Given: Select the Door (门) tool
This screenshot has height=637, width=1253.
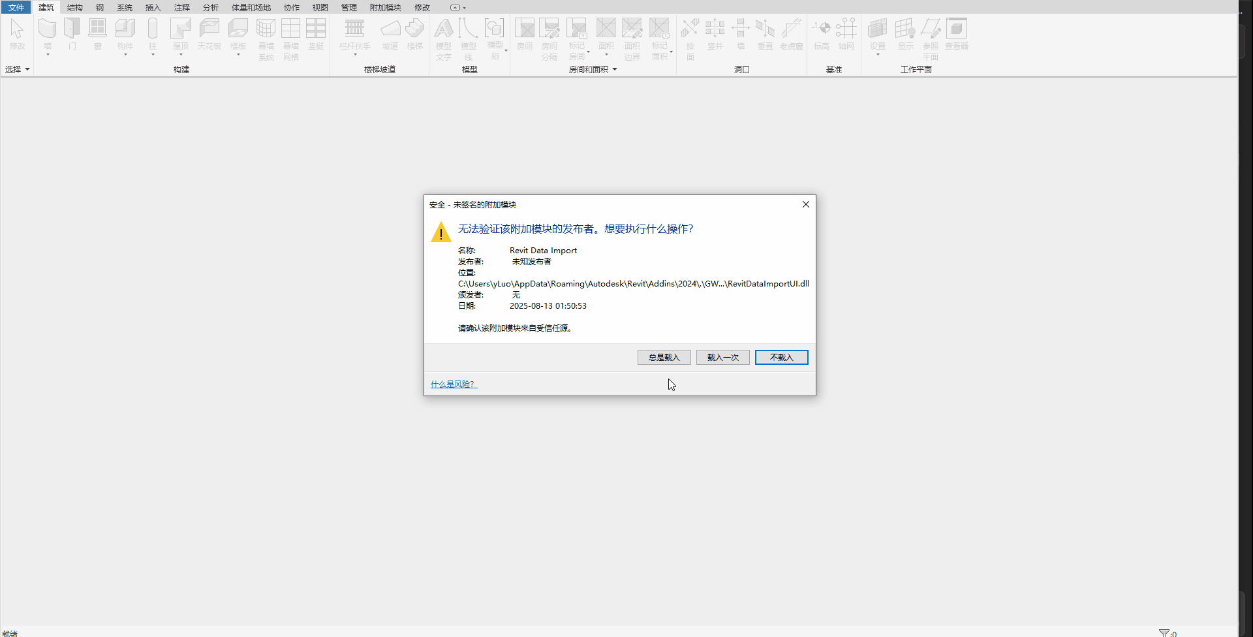Looking at the screenshot, I should pyautogui.click(x=72, y=29).
